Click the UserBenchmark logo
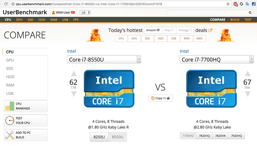The image size is (257, 146). (x=25, y=12)
